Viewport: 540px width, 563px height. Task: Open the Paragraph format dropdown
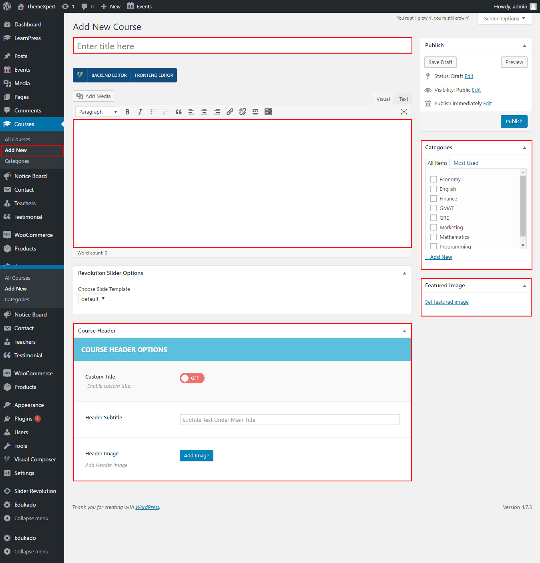pyautogui.click(x=98, y=112)
